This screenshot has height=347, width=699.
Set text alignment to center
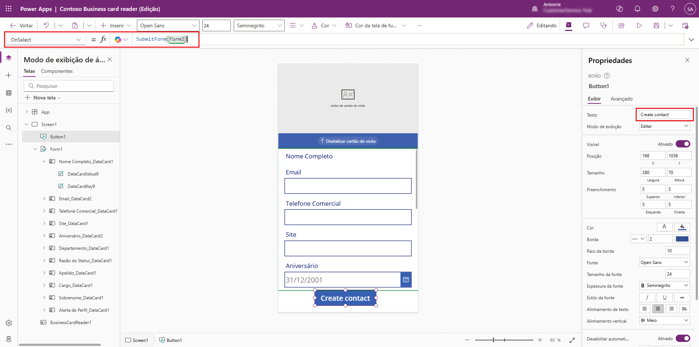point(658,309)
